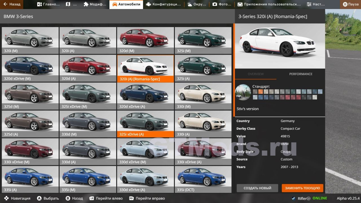The height and width of the screenshot is (203, 361).
Task: Click the Пауза button
Action: click(351, 4)
